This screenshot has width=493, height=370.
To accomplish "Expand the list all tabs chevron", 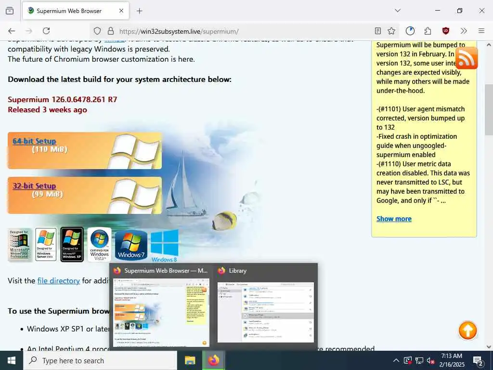I will point(398,11).
